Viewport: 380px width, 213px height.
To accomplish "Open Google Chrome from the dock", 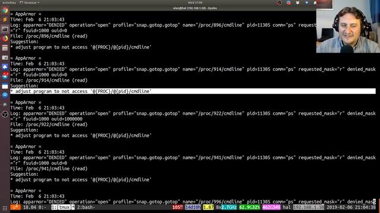I will tap(5, 11).
